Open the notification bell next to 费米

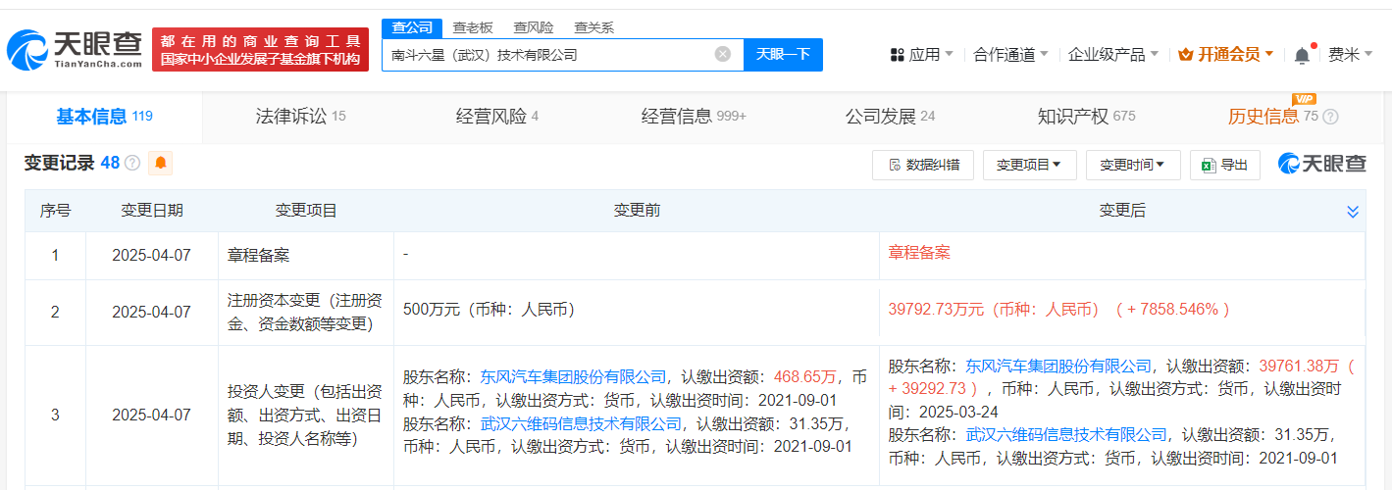click(x=1302, y=55)
